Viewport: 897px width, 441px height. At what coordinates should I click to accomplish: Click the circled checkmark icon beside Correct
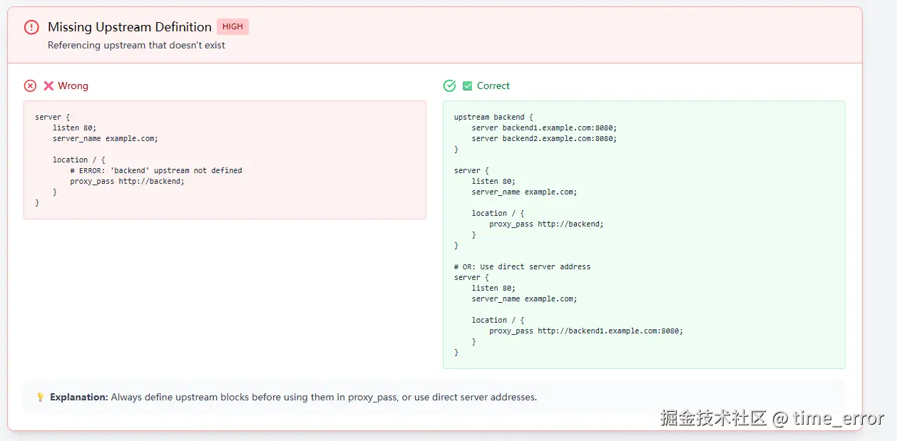449,85
